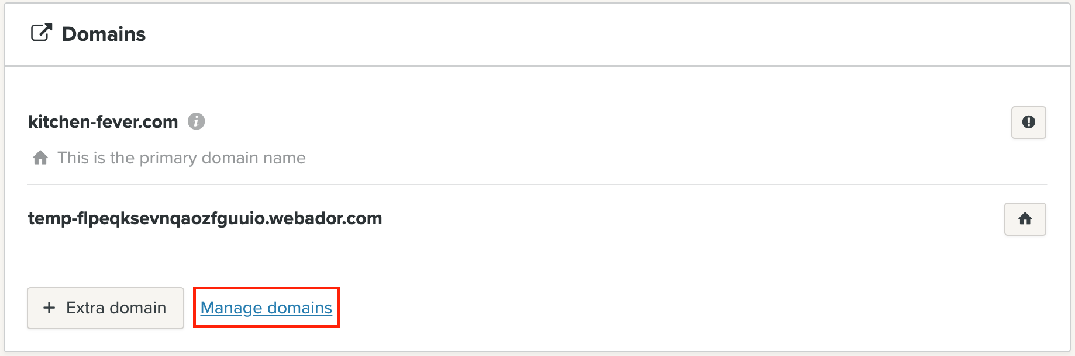Click the temp-flpeqksevnqaozfguuio.webador.com domain name
Image resolution: width=1075 pixels, height=356 pixels.
205,218
